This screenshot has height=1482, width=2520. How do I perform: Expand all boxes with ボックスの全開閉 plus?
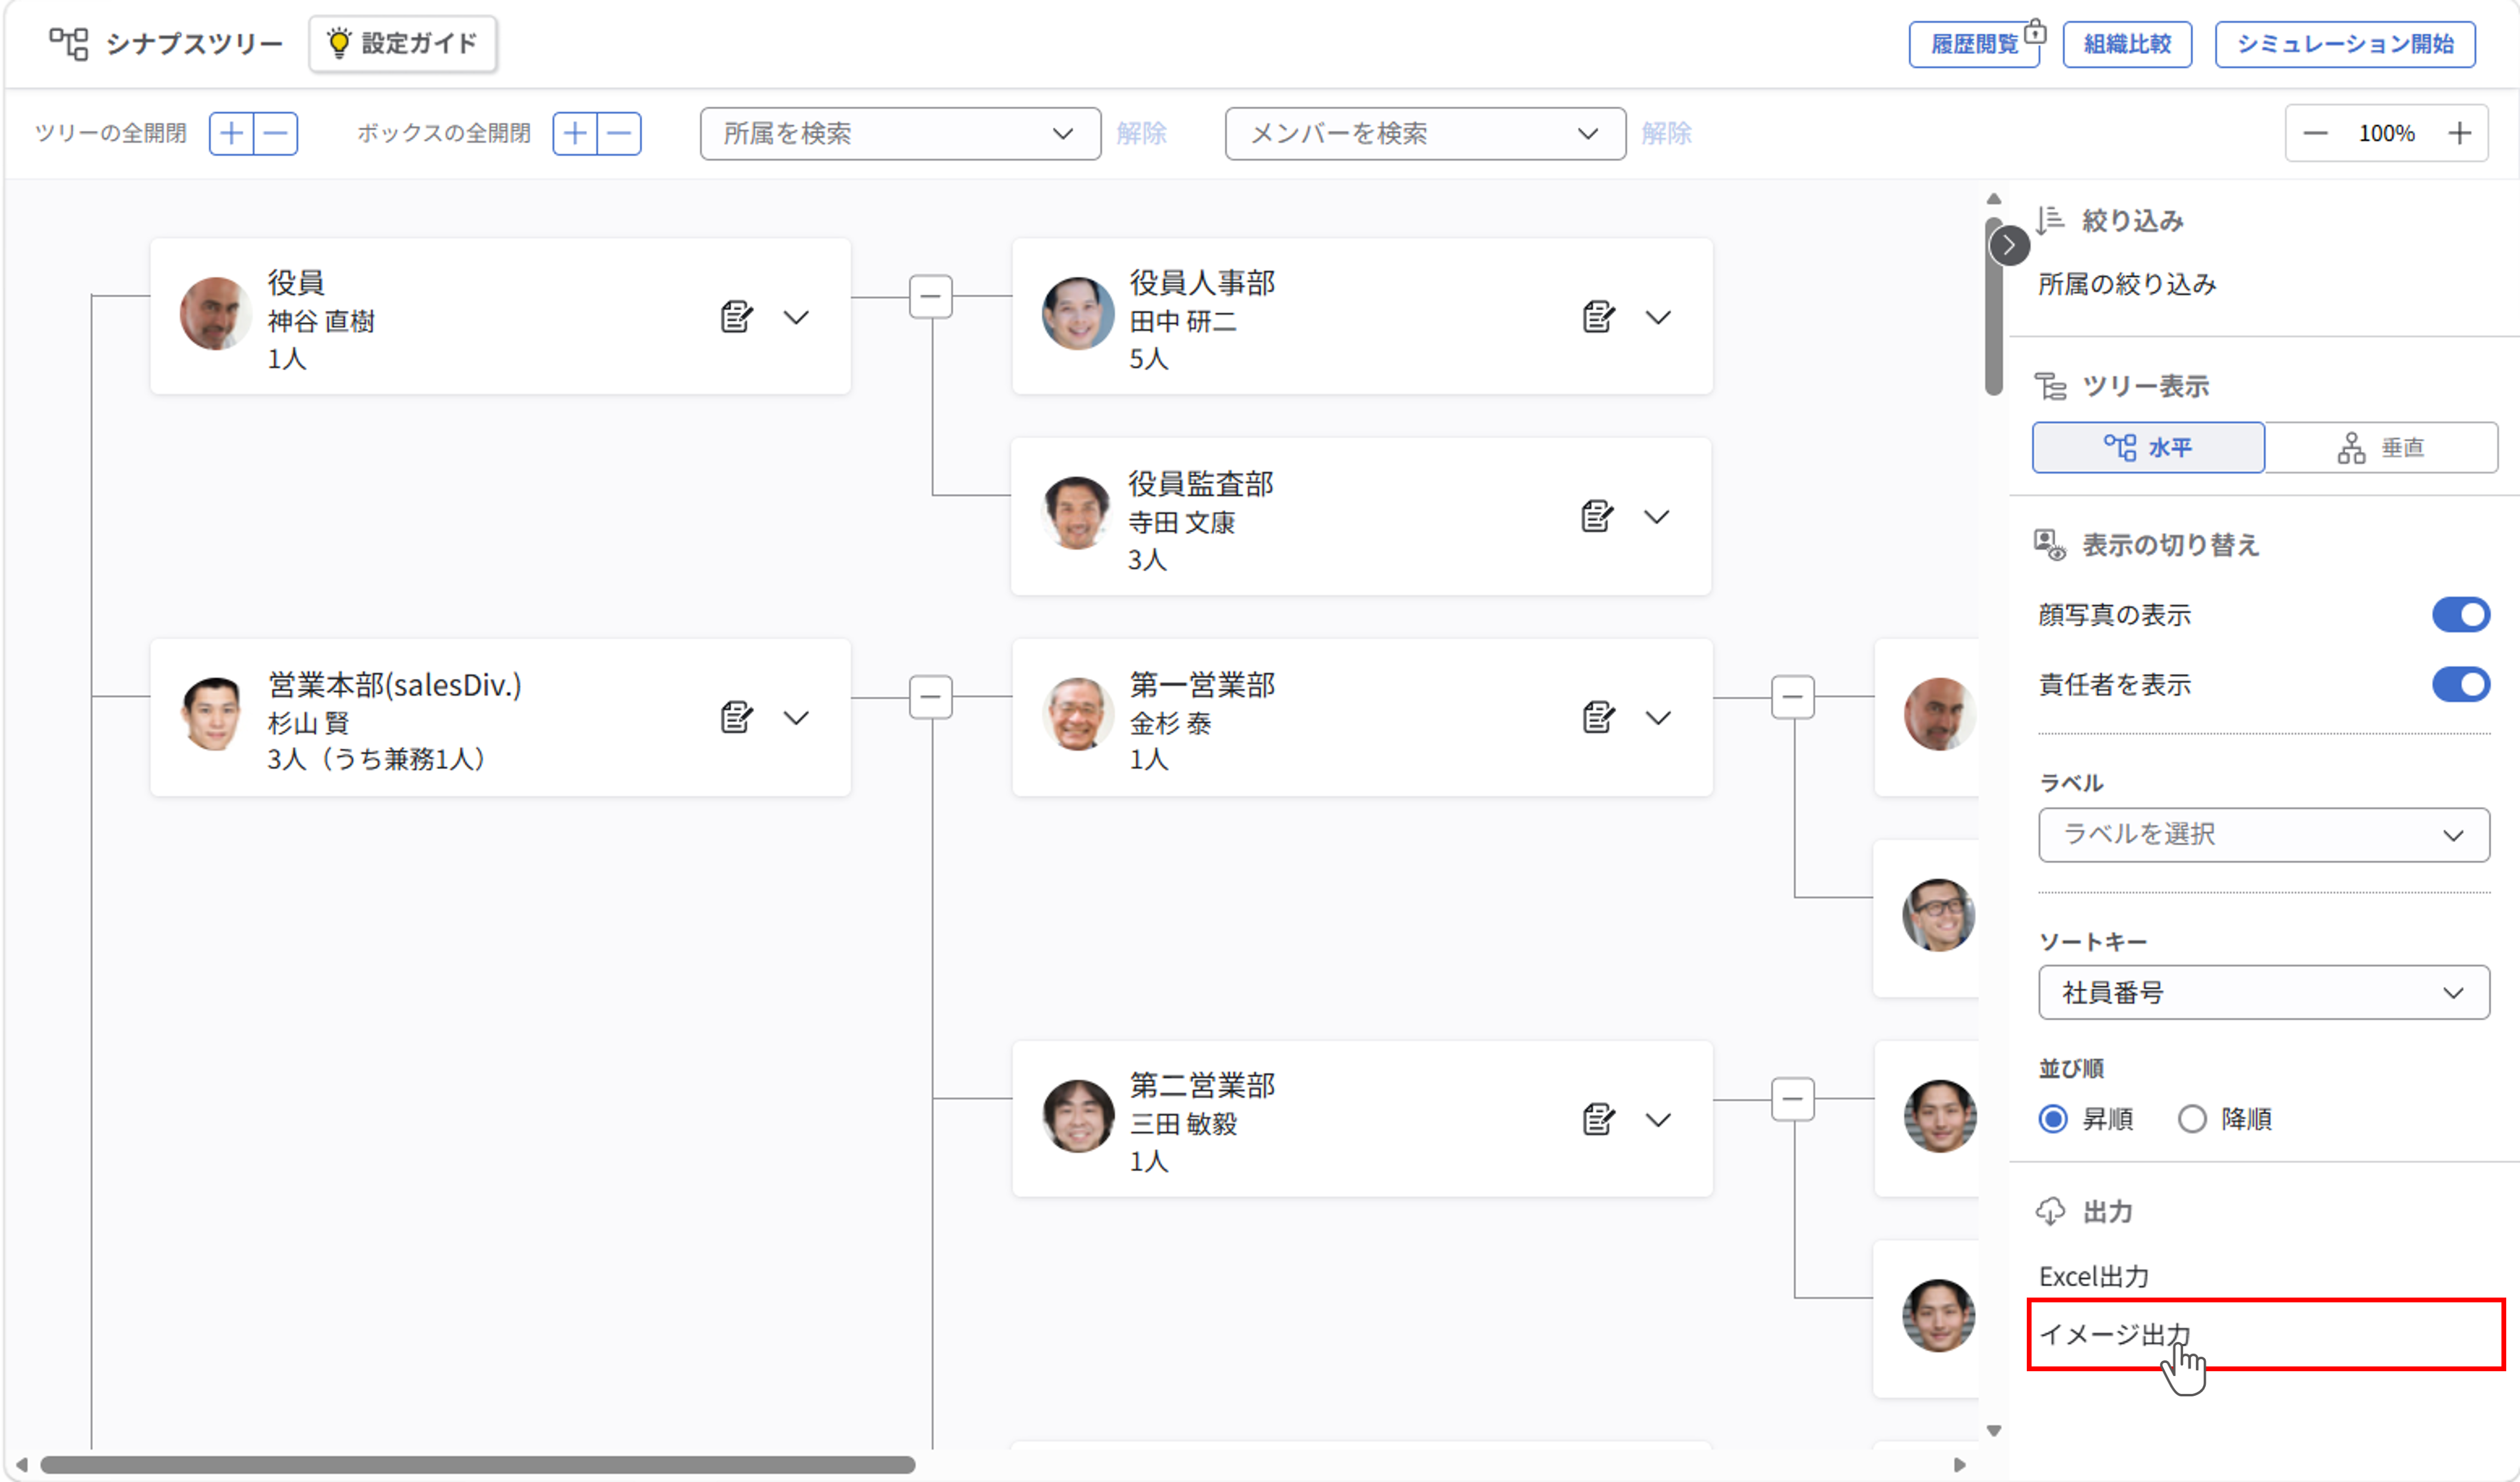tap(575, 133)
